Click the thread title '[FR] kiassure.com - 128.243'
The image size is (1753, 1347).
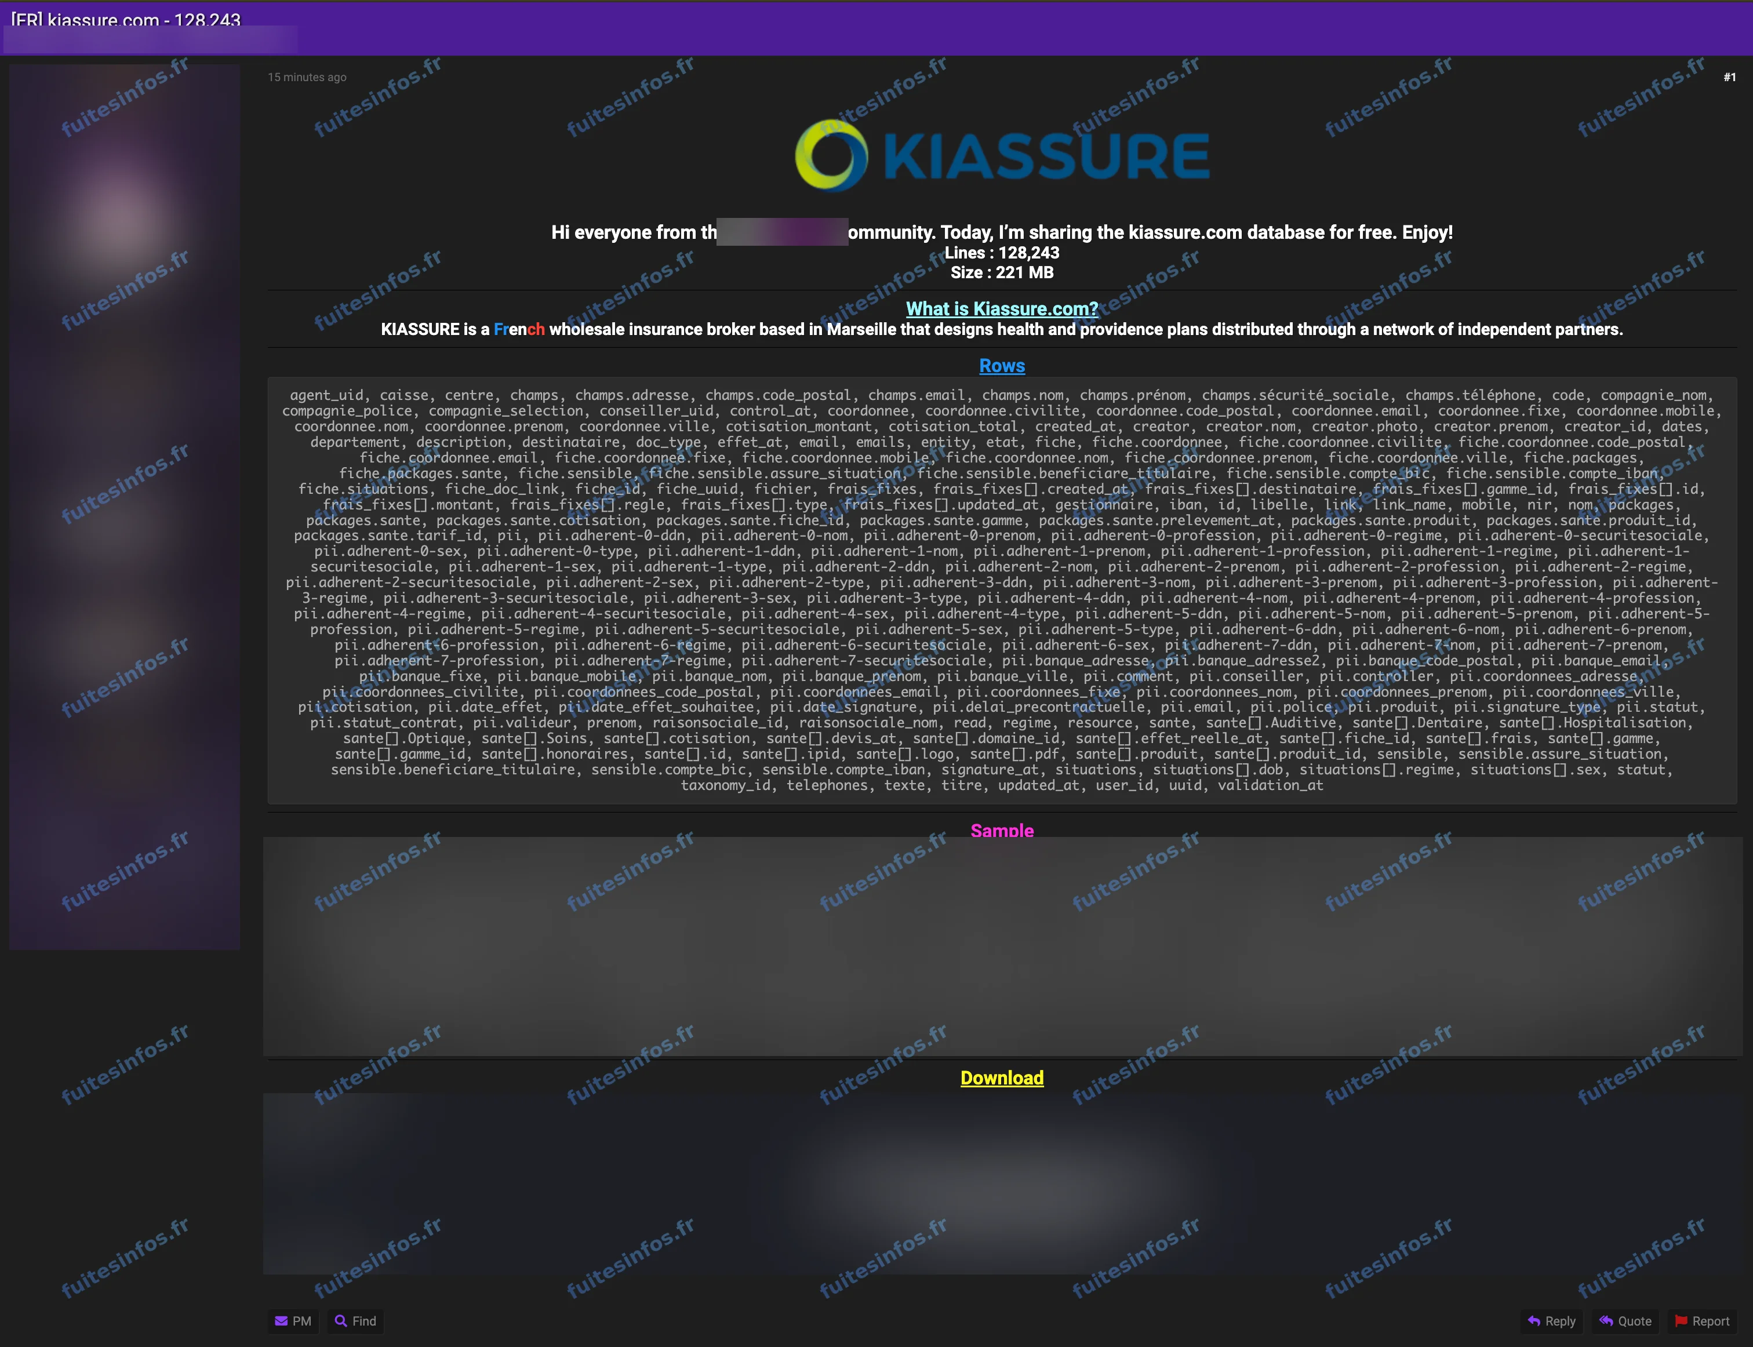point(126,19)
